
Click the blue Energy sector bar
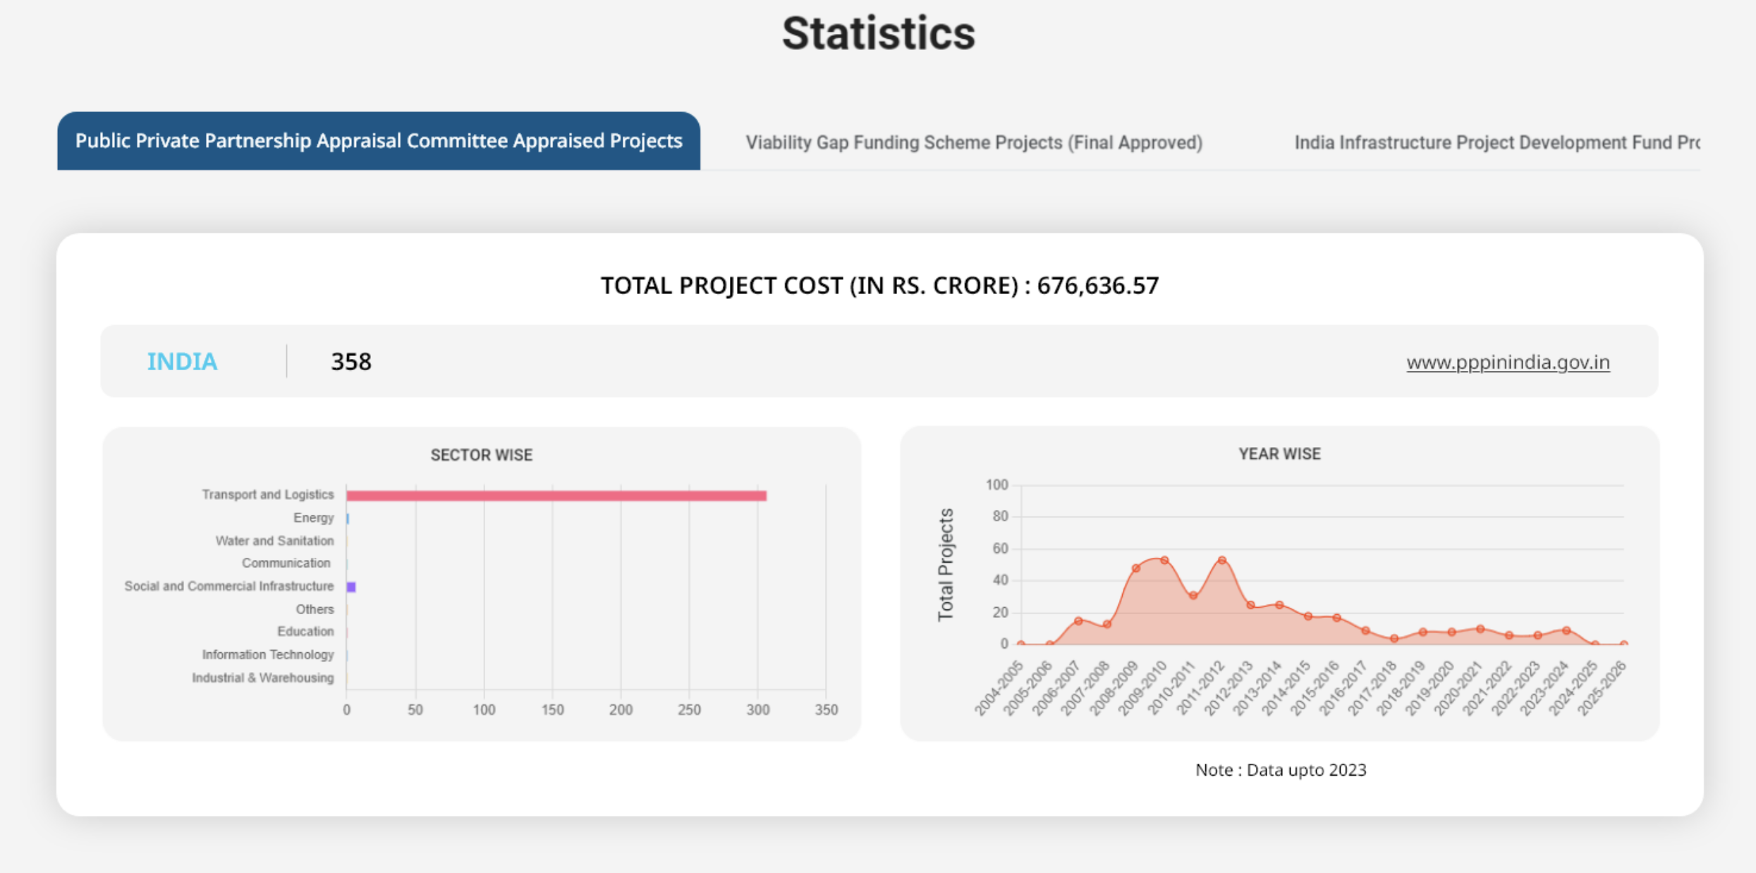[348, 518]
